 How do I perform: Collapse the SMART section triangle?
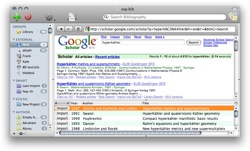(x=14, y=81)
